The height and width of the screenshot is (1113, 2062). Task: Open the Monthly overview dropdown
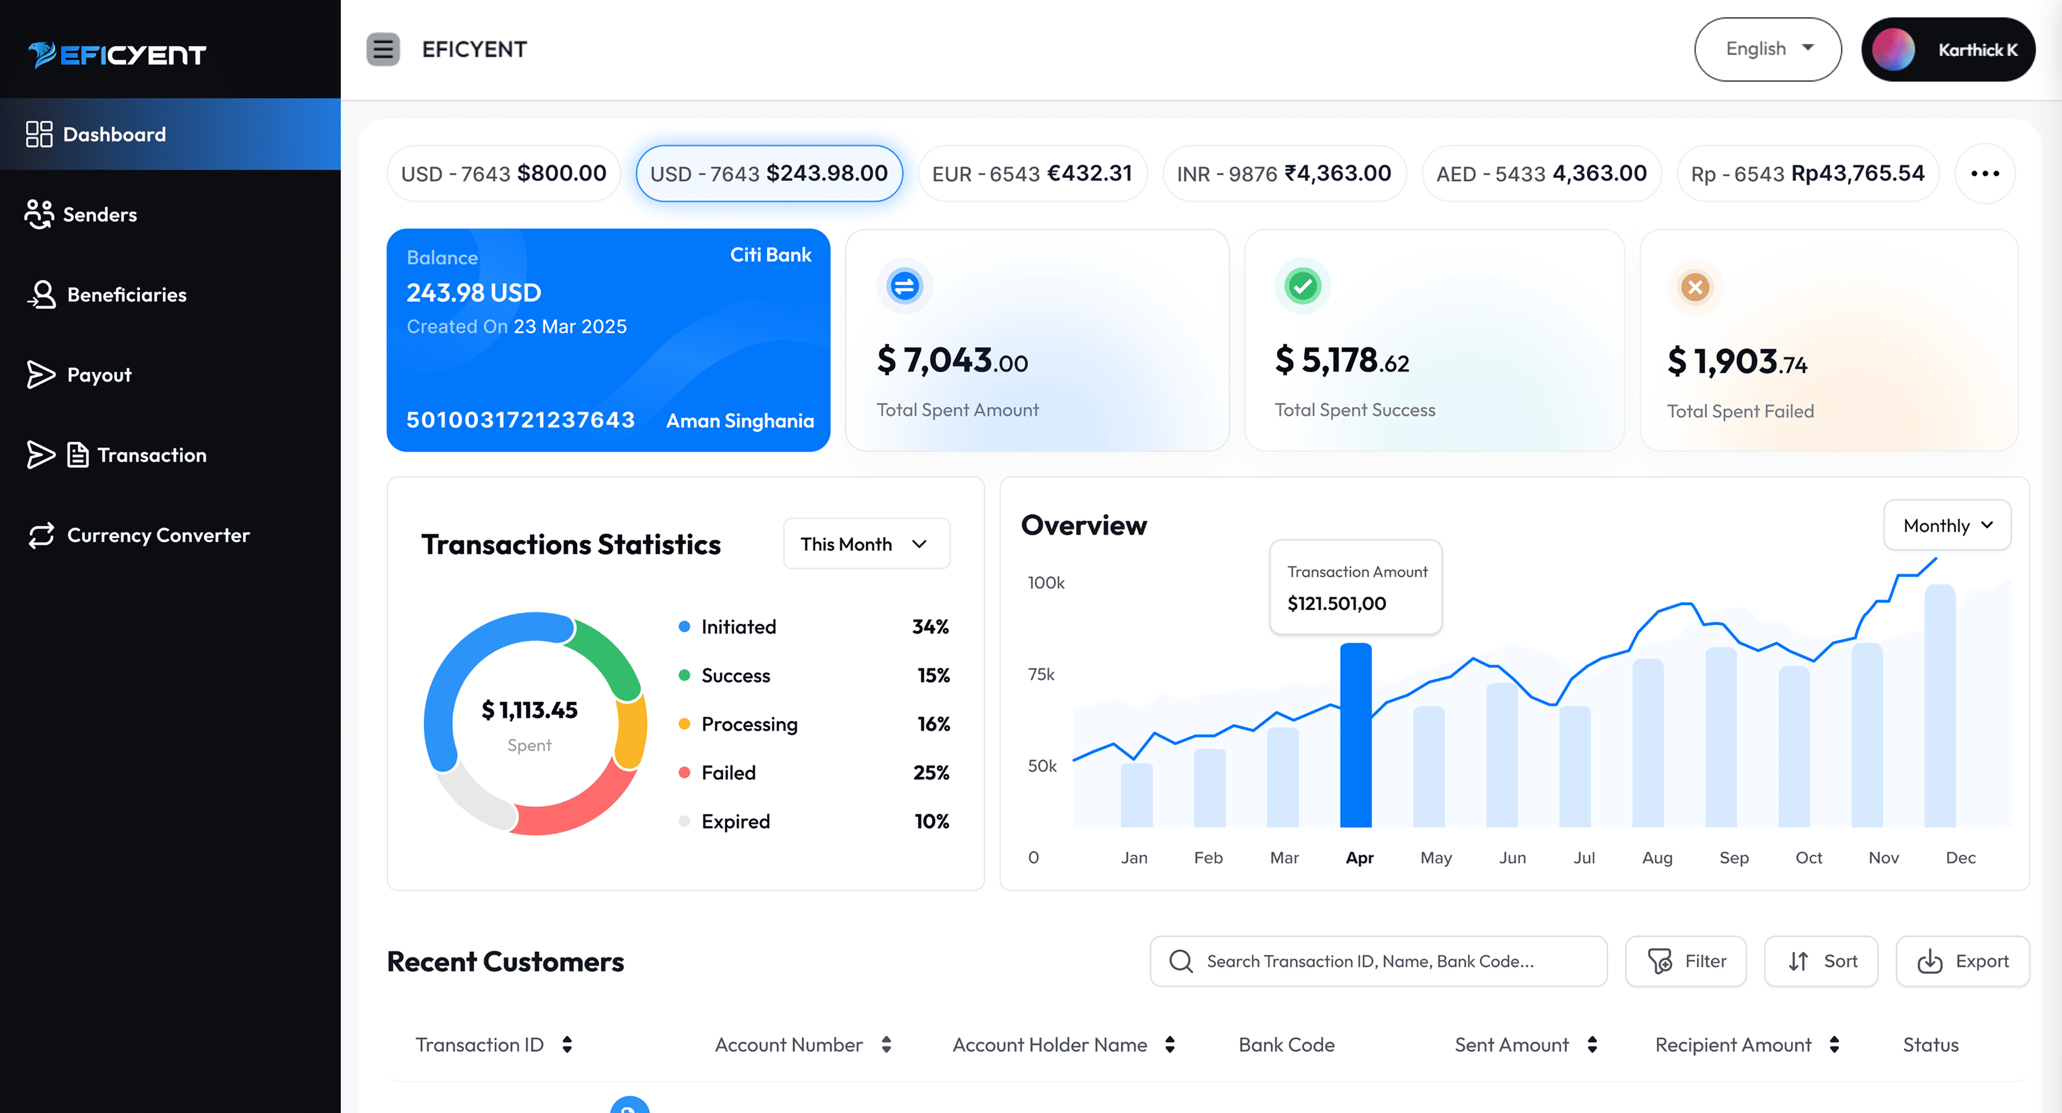pos(1947,526)
